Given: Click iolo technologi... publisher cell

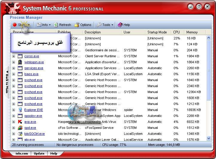Looking at the screenshot, I should point(70,134).
